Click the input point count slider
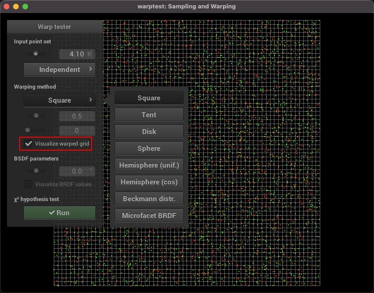Image resolution: width=374 pixels, height=293 pixels. pos(36,54)
